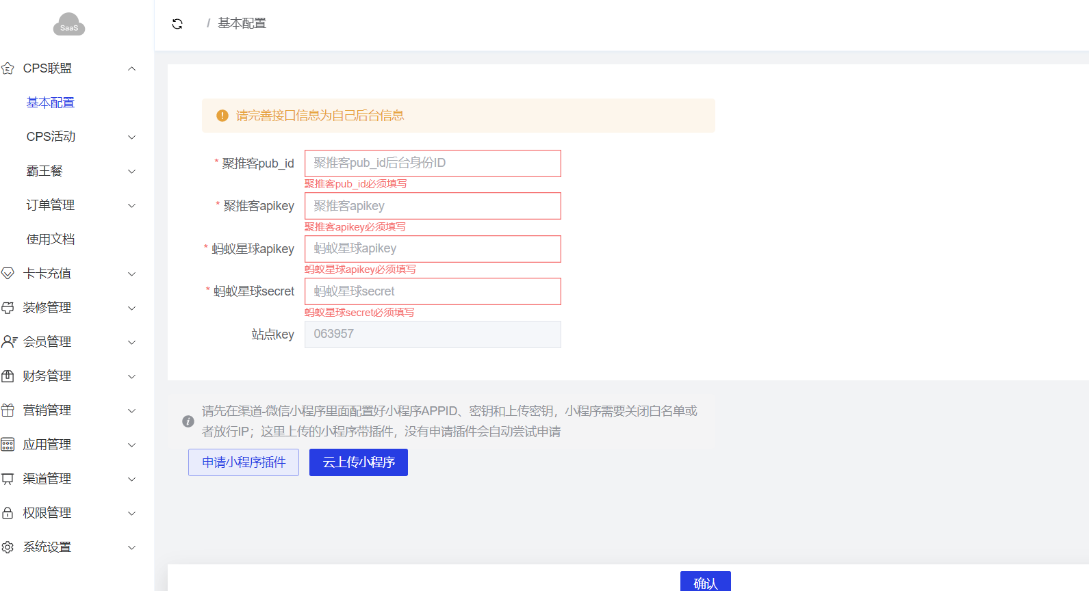Click the 站点key field label
1089x591 pixels.
(272, 334)
